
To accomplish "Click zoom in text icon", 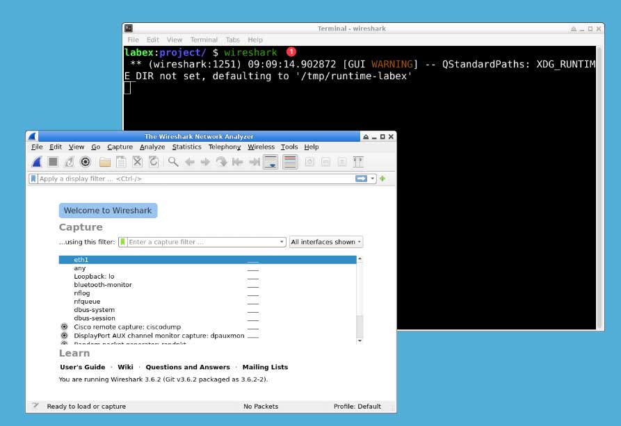I will click(x=309, y=162).
